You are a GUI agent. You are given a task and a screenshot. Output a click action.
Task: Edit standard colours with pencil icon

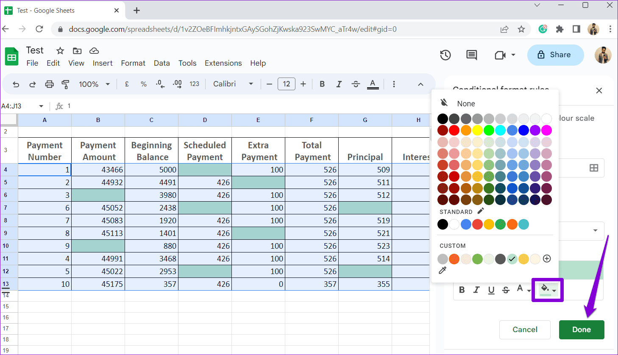point(481,211)
